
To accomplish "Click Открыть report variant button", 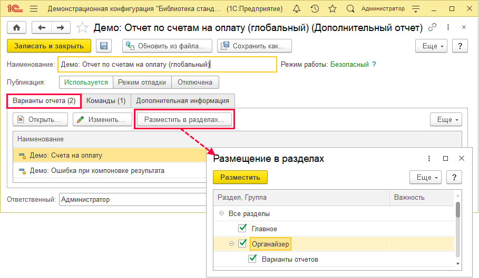I will coord(41,120).
